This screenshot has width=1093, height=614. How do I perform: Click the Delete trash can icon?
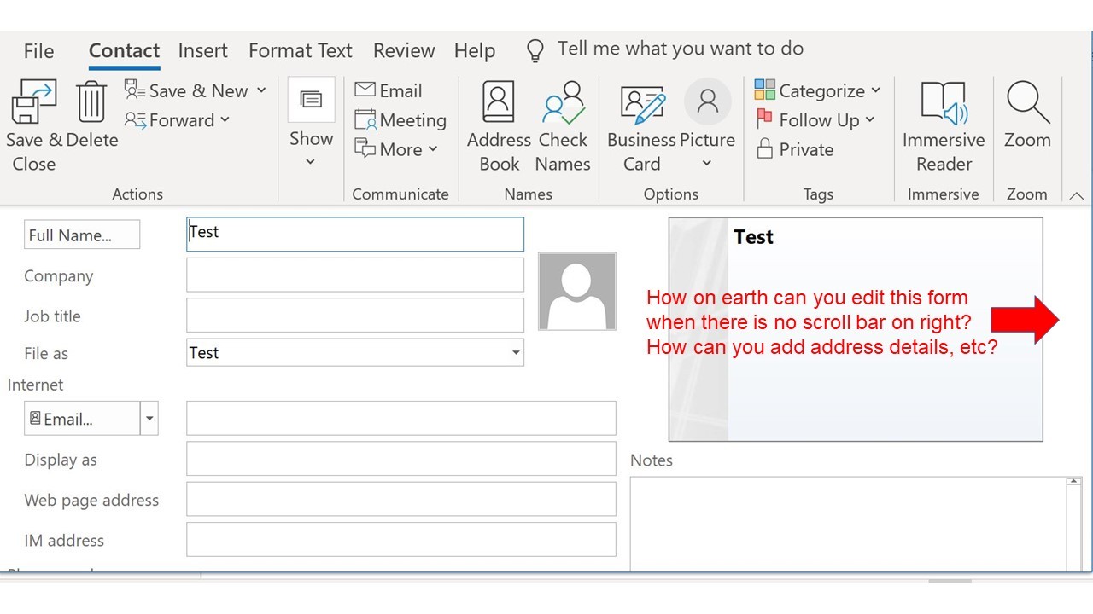pos(91,102)
